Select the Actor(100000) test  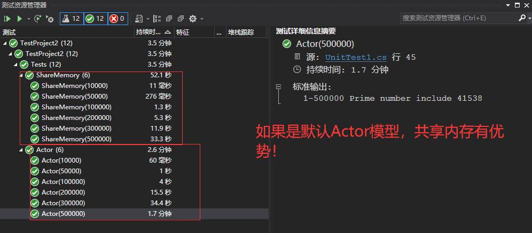pos(134,182)
